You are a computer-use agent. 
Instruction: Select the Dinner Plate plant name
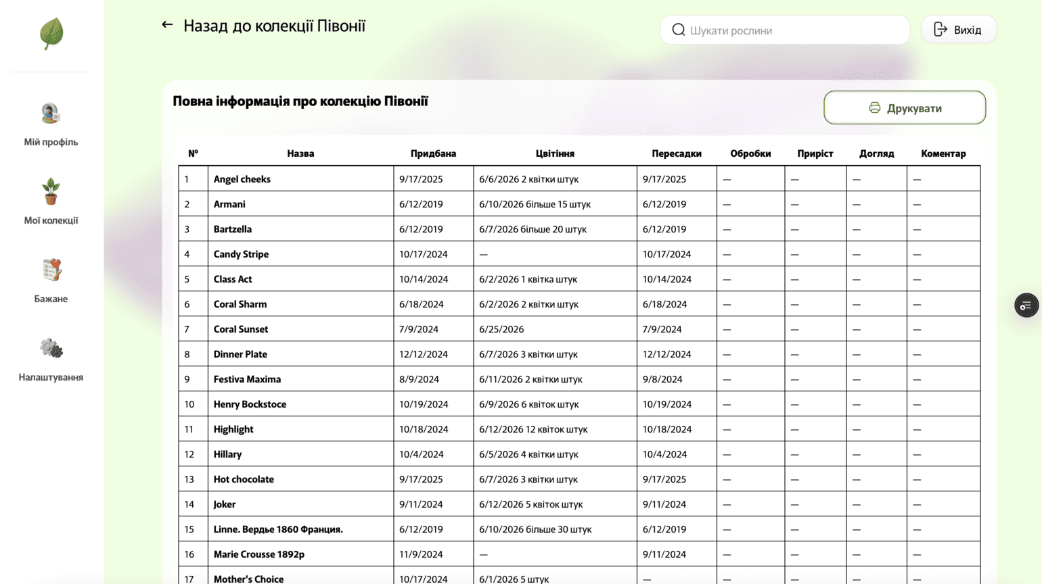240,354
